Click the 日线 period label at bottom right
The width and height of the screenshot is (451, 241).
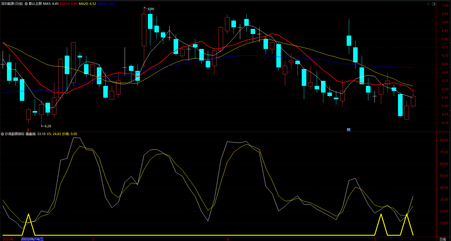443,239
